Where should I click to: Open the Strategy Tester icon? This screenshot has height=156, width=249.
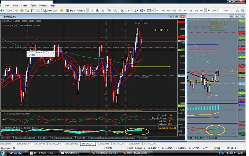(38, 11)
